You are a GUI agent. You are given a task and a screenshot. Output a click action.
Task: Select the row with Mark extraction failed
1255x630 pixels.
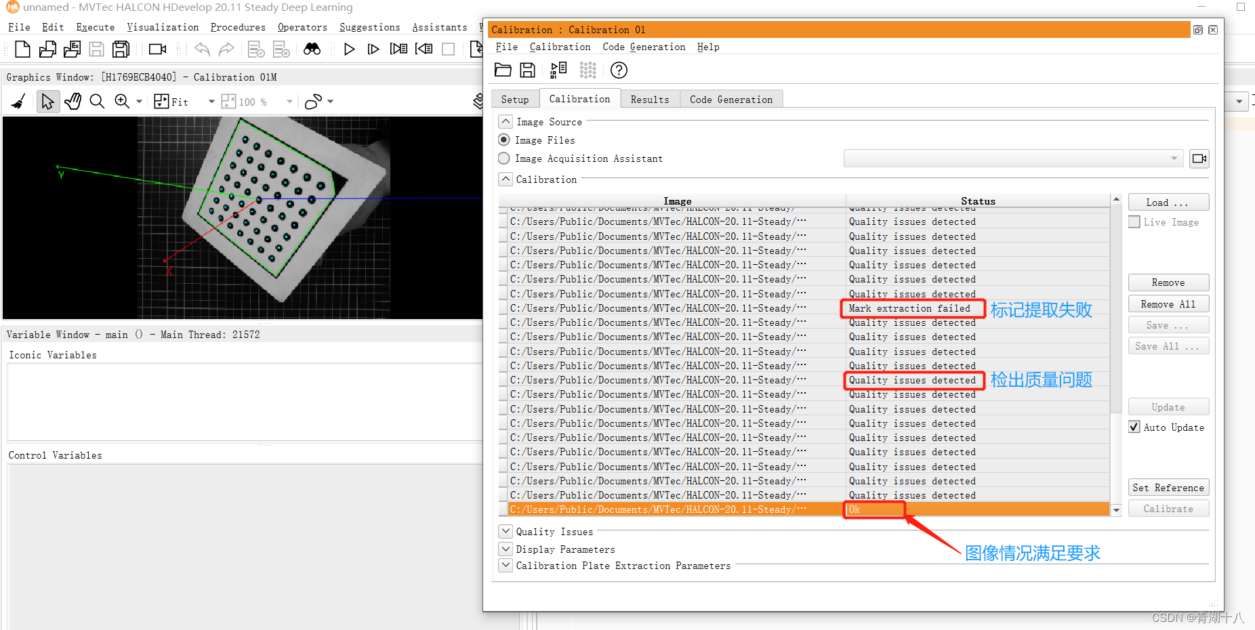coord(804,308)
